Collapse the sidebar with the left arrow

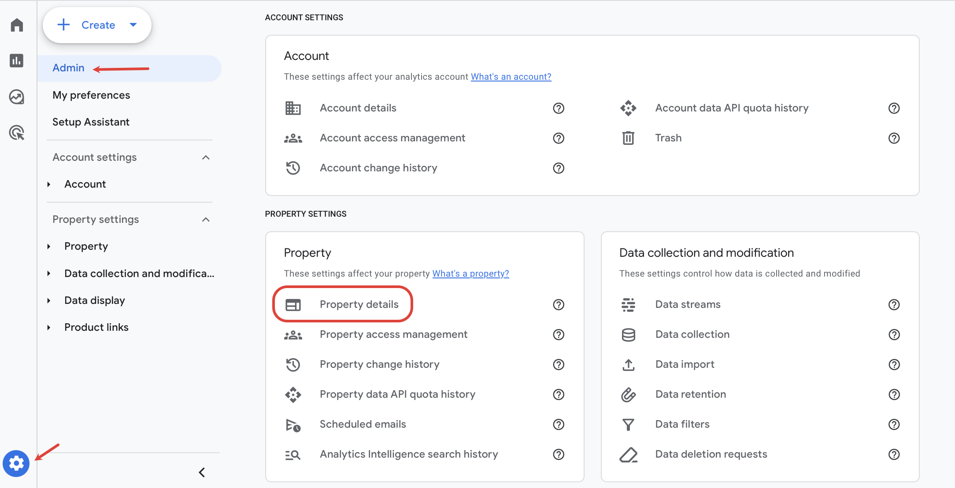pos(202,472)
